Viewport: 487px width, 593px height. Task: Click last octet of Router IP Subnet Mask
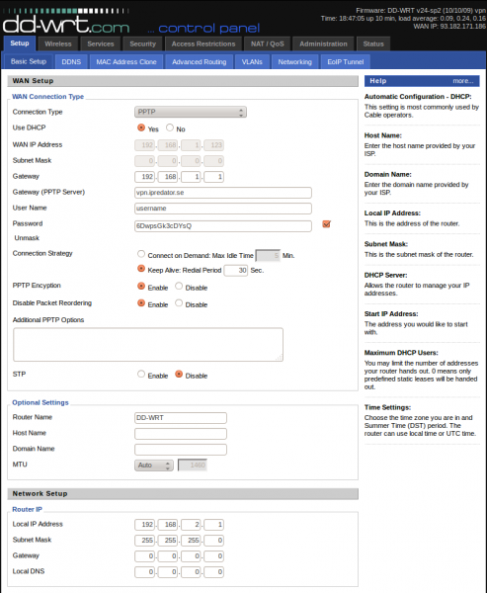pyautogui.click(x=214, y=541)
